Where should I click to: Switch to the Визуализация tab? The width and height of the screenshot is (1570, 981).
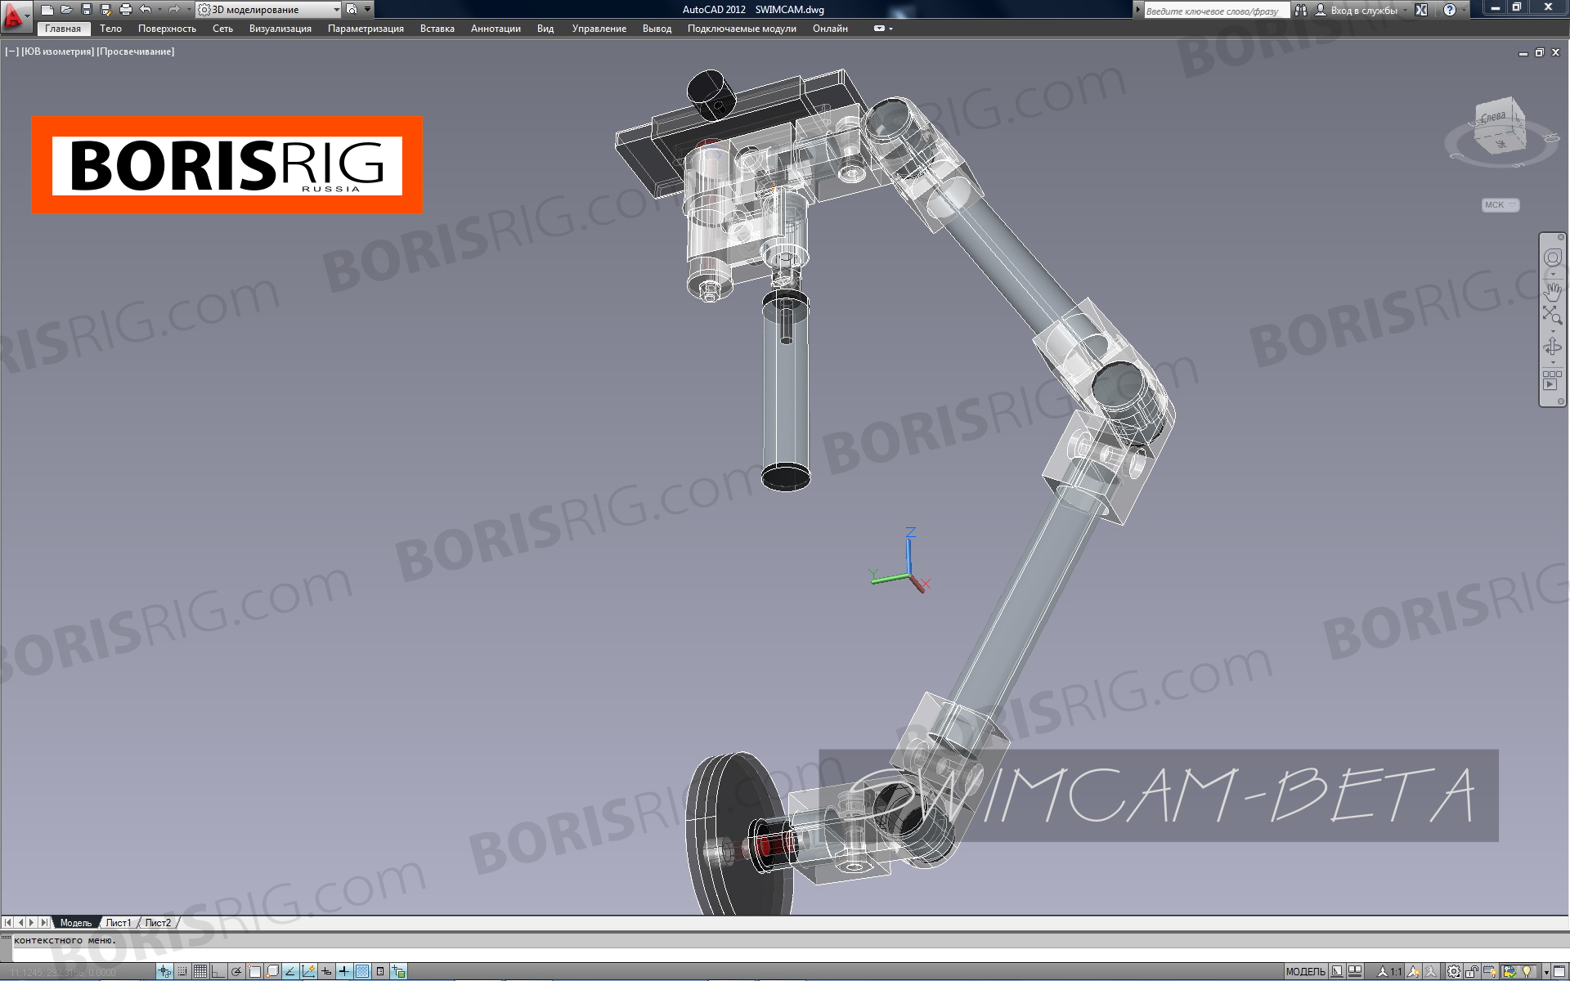[x=280, y=29]
